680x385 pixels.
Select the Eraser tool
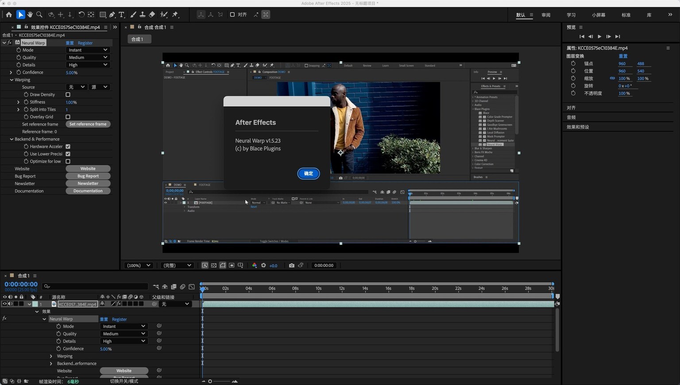pos(152,15)
